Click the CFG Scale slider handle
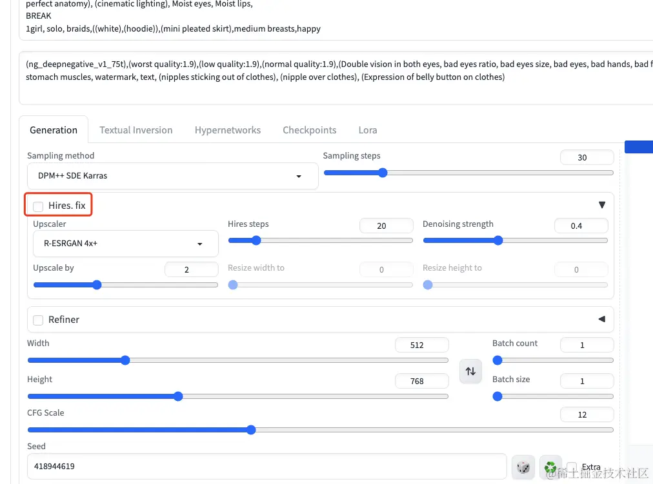653x484 pixels. click(251, 430)
